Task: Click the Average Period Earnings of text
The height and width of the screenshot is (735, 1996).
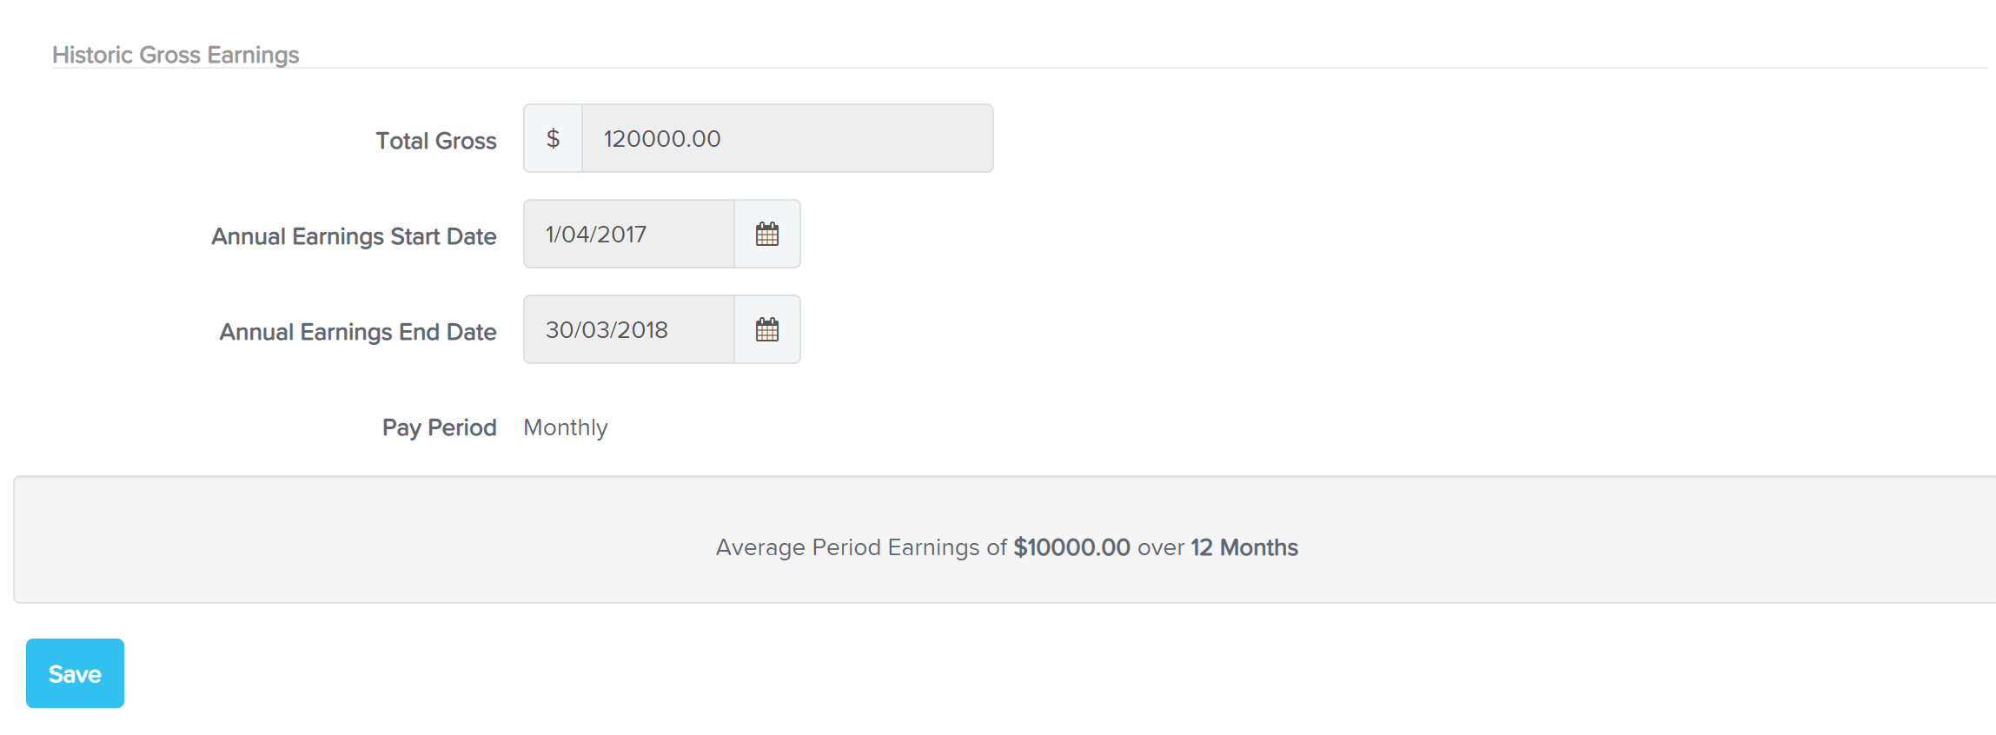Action: [x=861, y=547]
